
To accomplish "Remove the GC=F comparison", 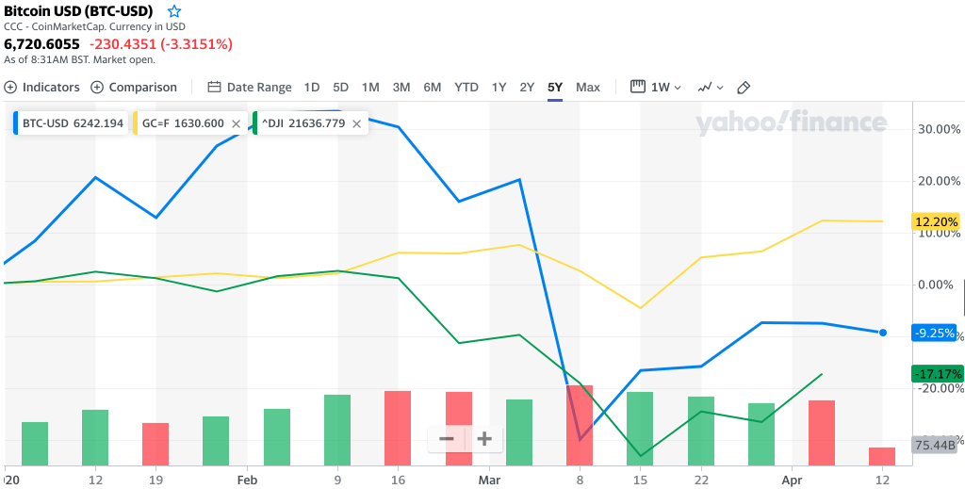I will (x=236, y=123).
